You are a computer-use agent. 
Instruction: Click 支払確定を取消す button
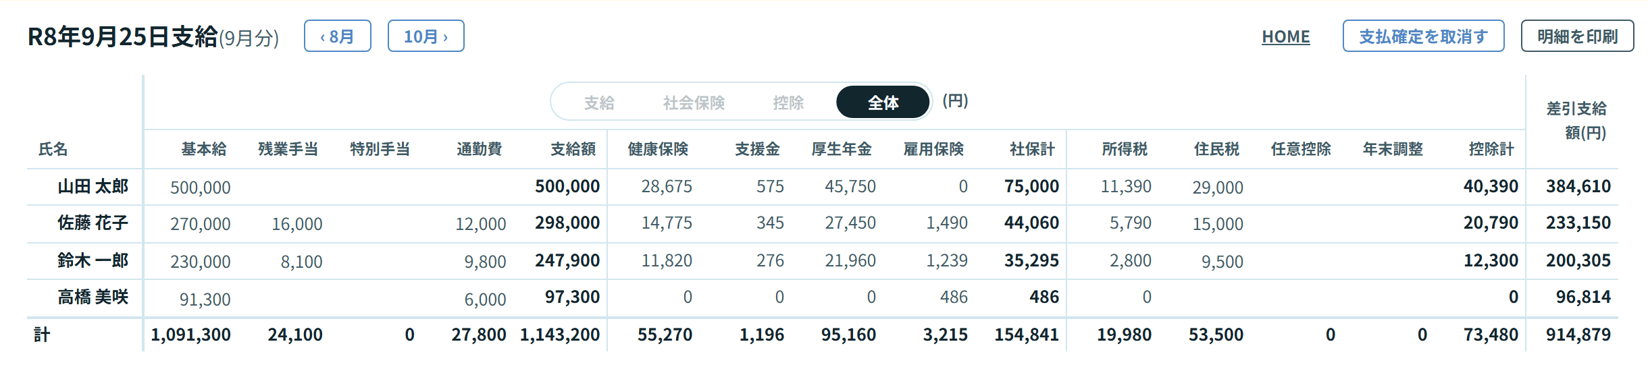[1423, 36]
